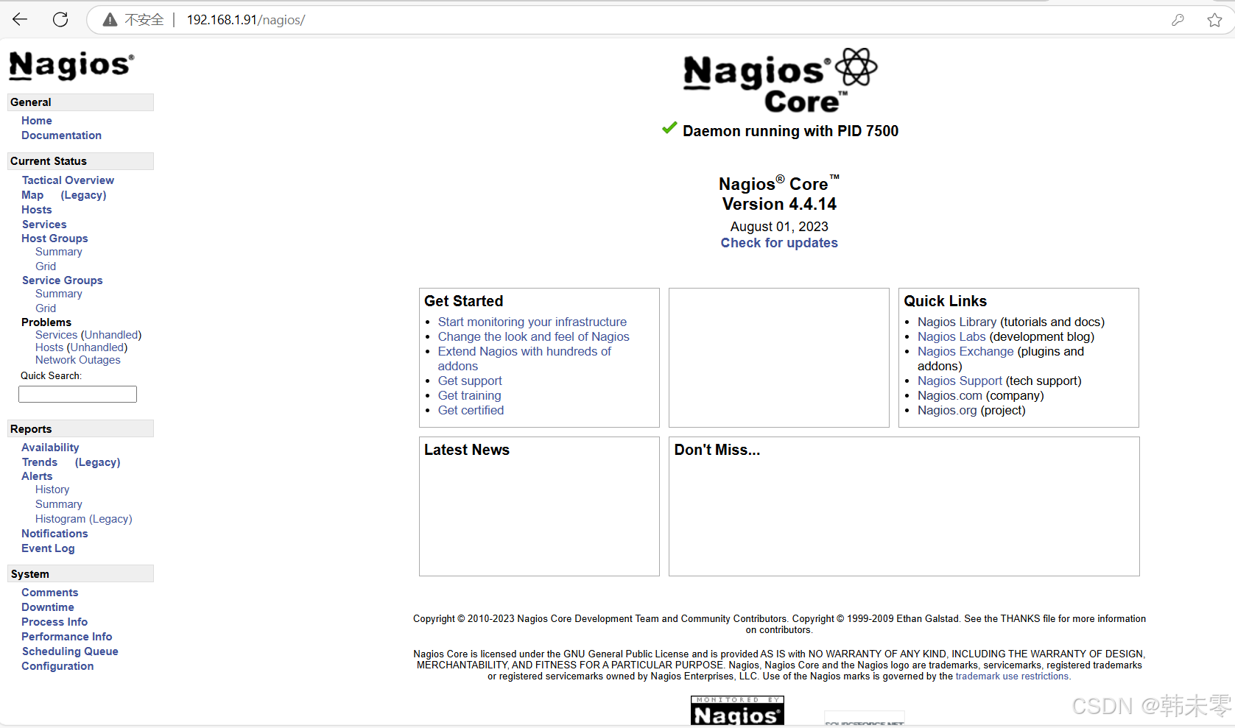
Task: Open Change the look and feel of Nagios
Action: (x=534, y=336)
